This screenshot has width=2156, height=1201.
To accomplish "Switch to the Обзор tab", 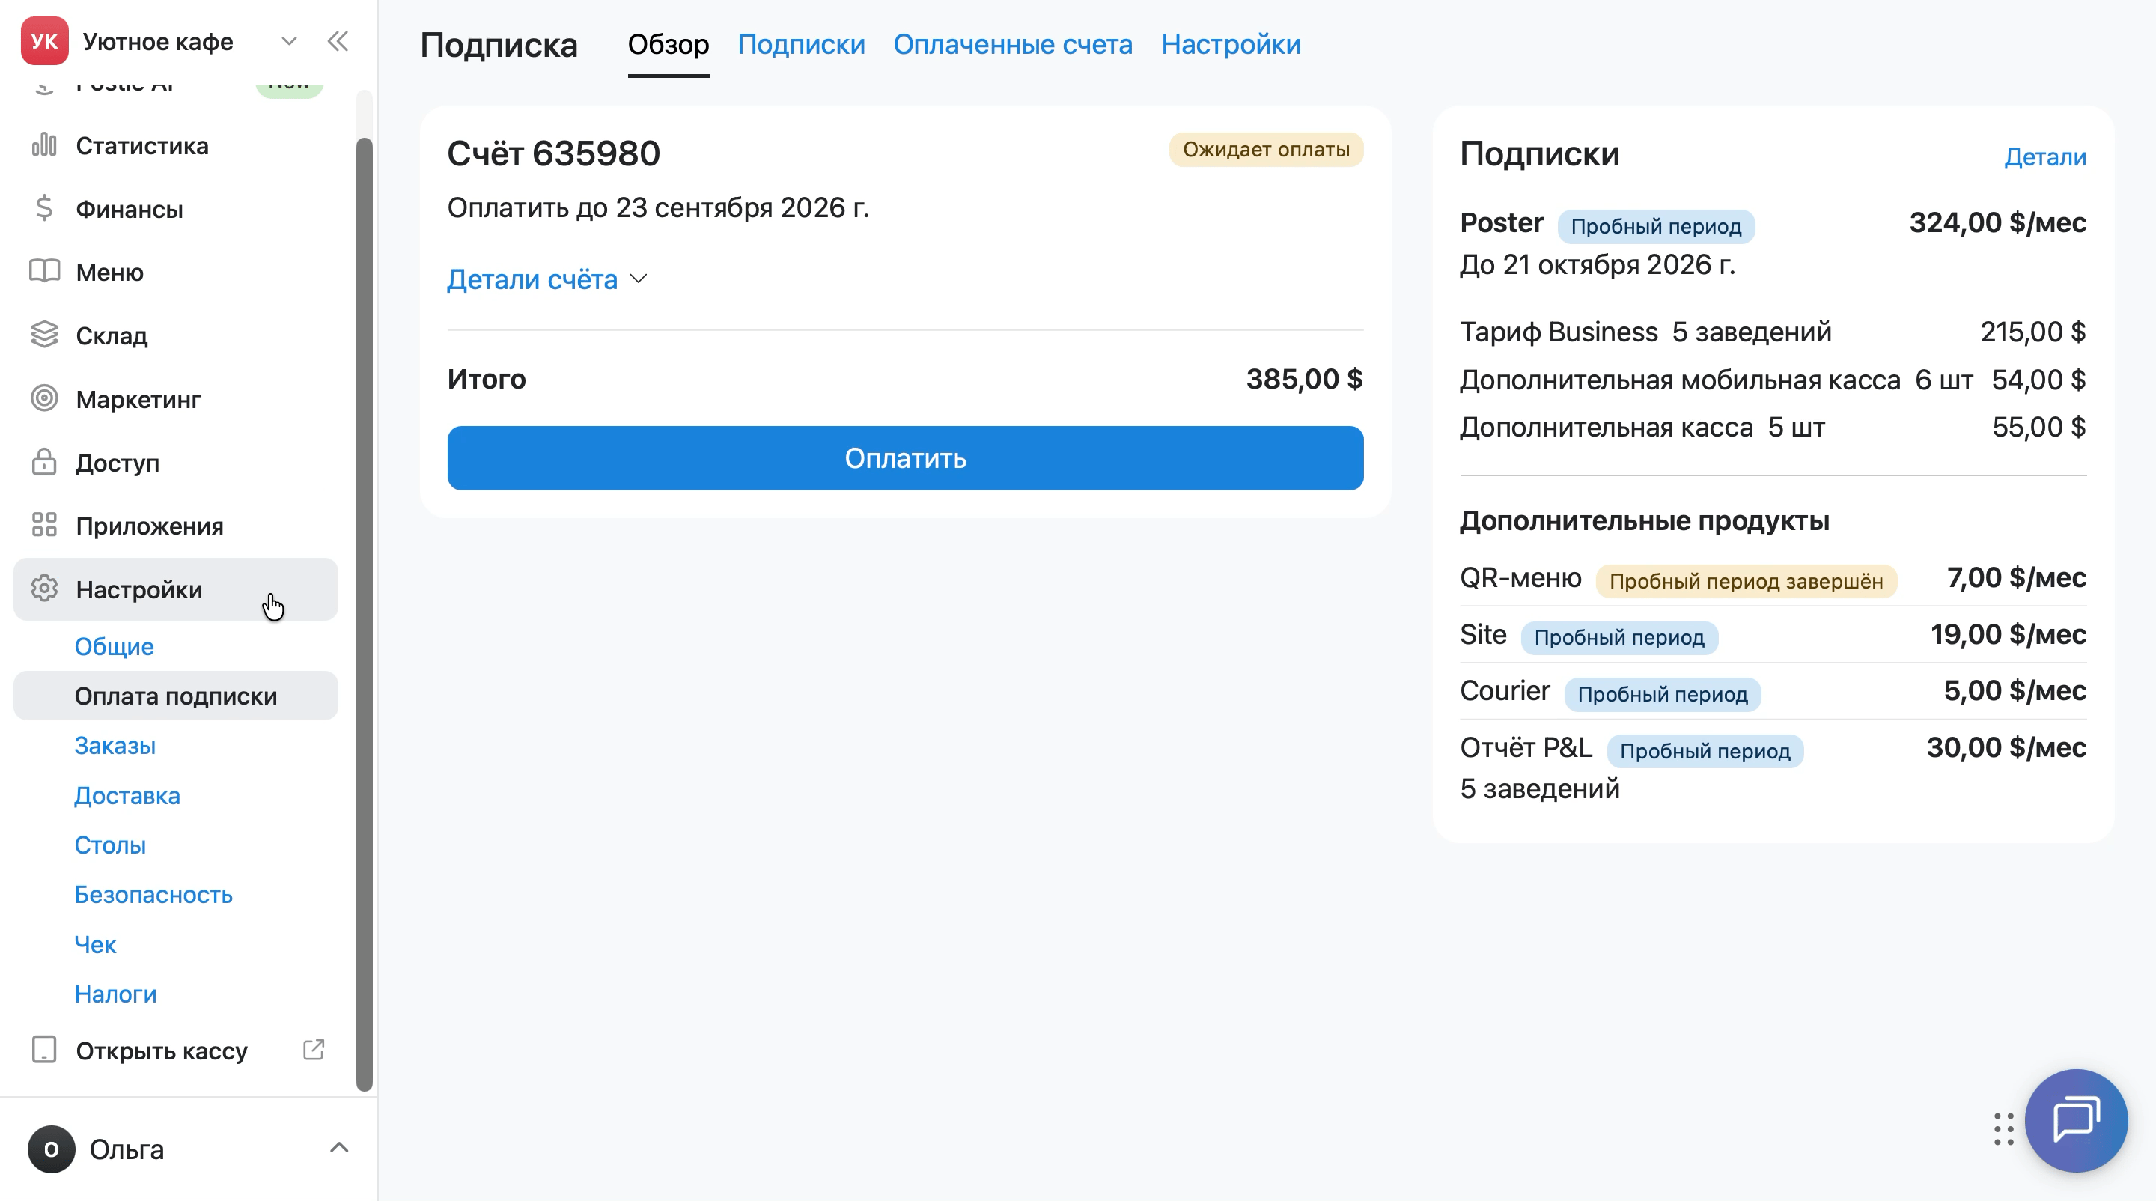I will 668,44.
